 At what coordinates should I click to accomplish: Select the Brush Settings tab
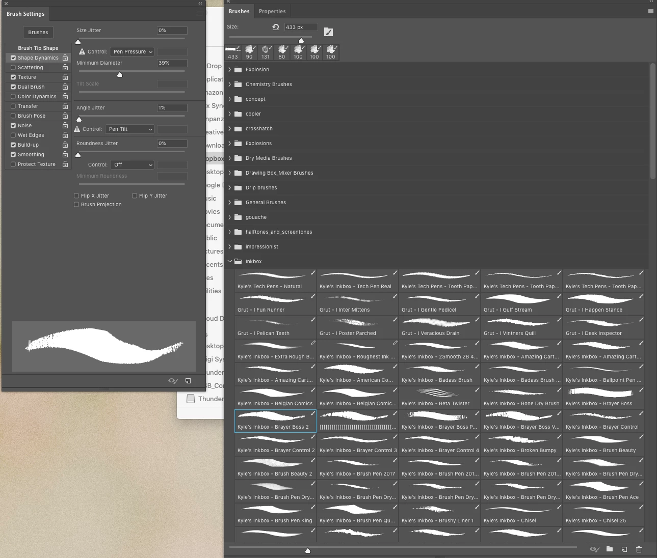pyautogui.click(x=25, y=14)
